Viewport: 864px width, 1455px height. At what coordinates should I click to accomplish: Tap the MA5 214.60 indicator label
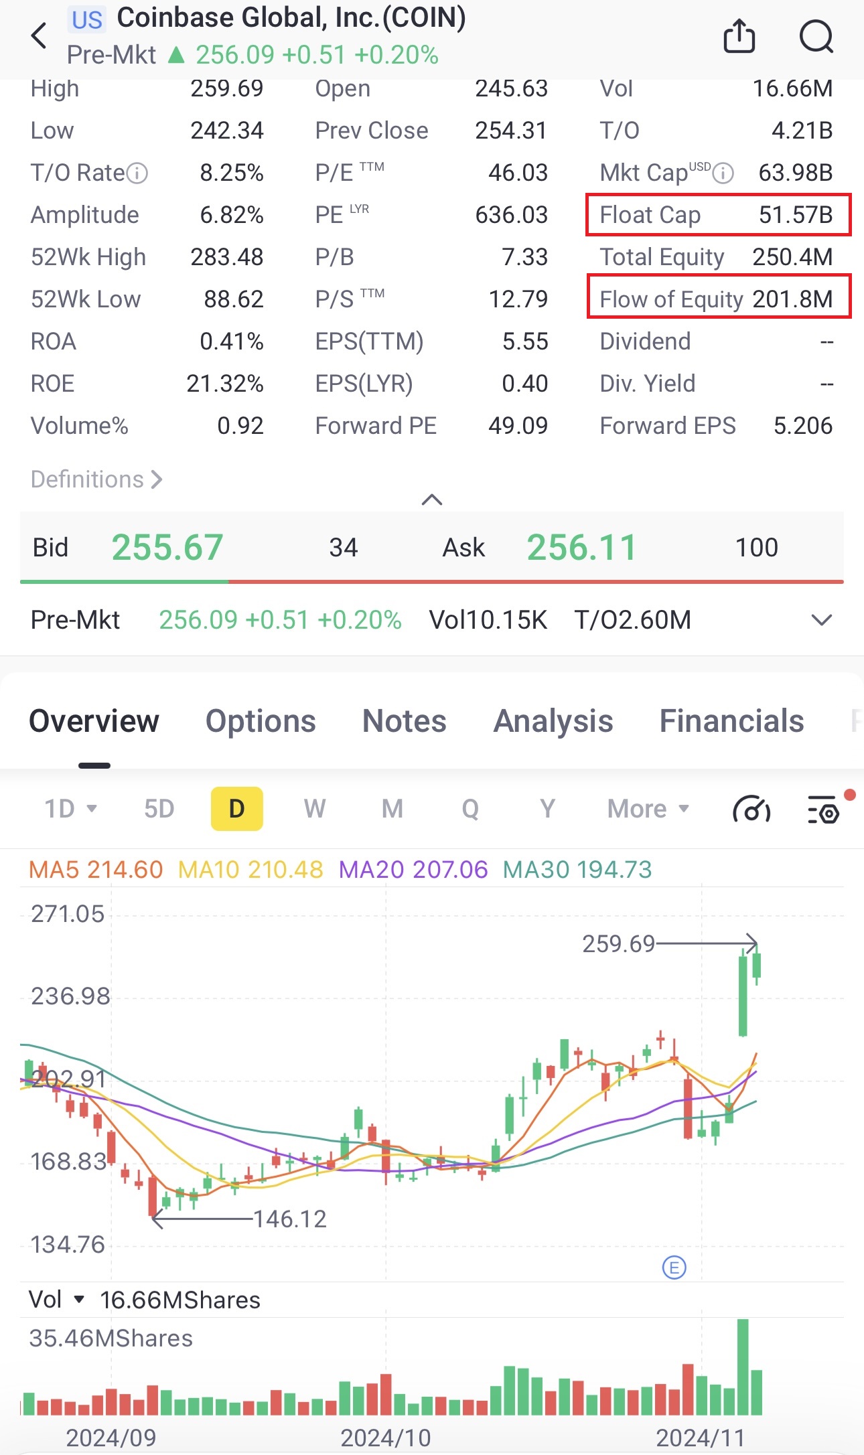[96, 870]
